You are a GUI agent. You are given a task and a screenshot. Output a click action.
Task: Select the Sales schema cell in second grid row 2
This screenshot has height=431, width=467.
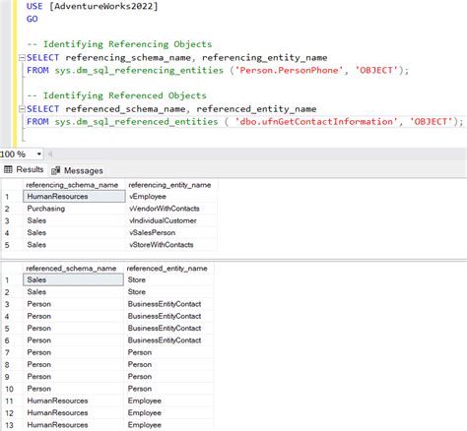pyautogui.click(x=73, y=292)
